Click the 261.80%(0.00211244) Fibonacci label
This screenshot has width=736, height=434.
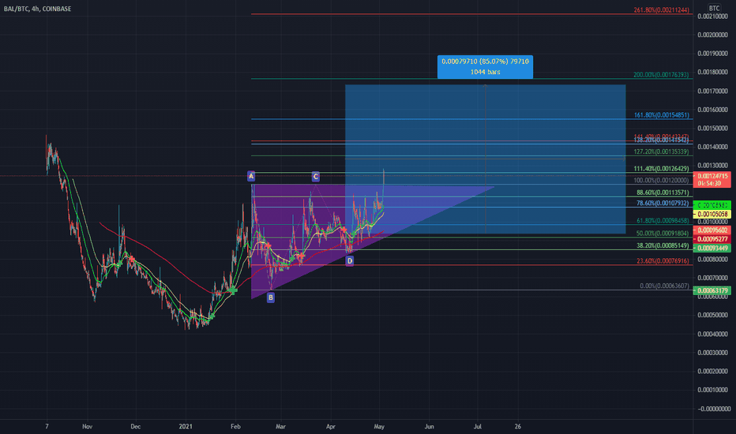click(661, 9)
